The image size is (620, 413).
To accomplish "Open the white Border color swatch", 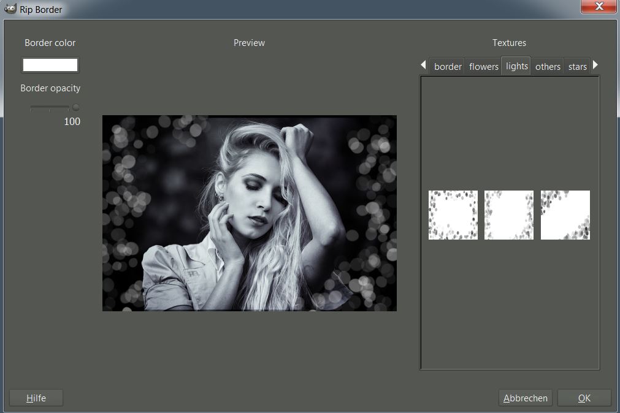I will (50, 65).
